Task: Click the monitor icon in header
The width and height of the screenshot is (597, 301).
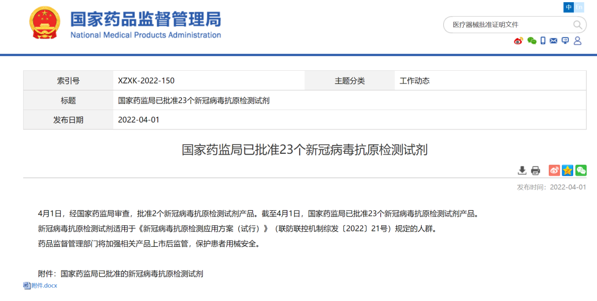Action: coord(565,41)
